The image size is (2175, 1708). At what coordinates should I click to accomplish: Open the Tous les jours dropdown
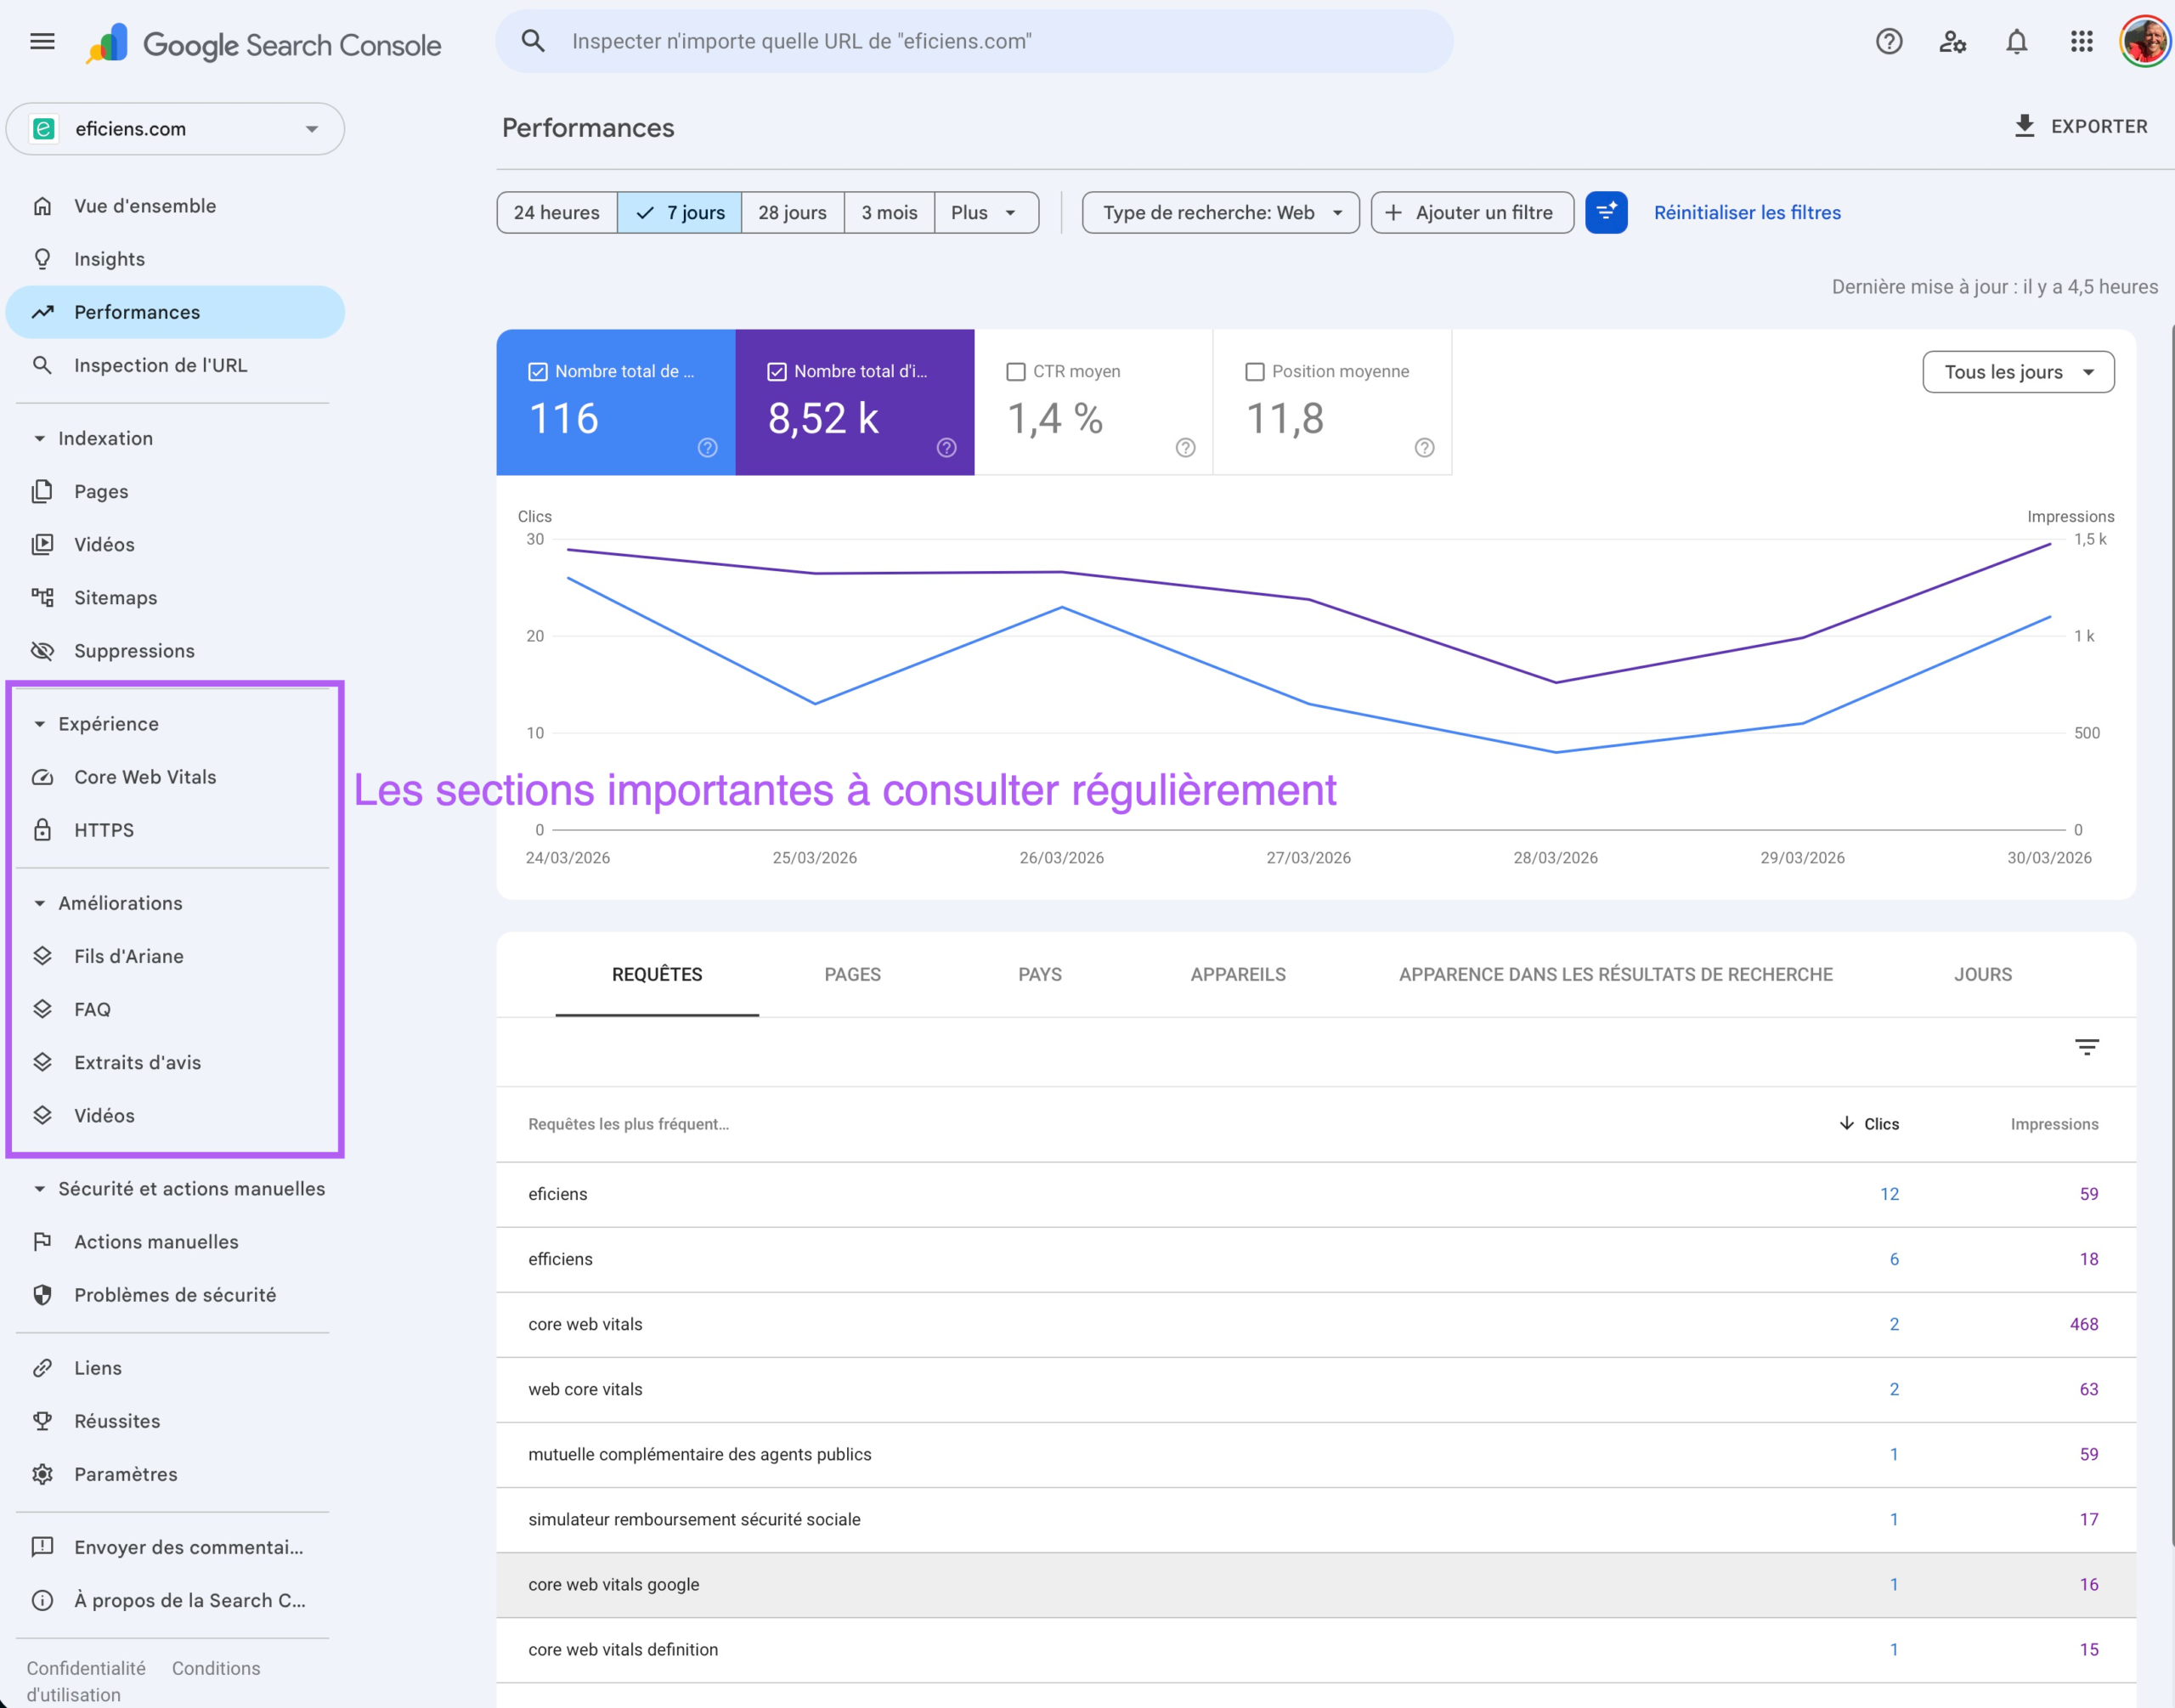pyautogui.click(x=2017, y=371)
